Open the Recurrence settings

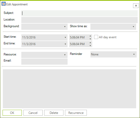(76, 113)
